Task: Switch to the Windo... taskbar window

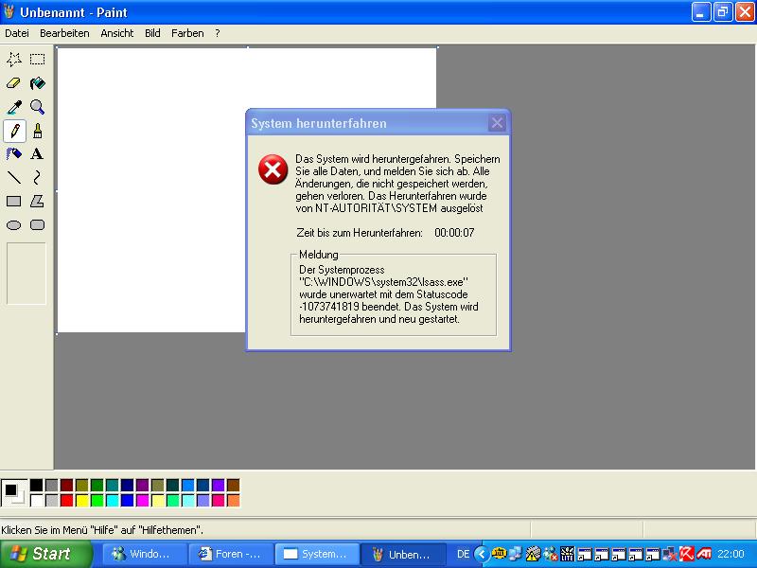Action: [145, 554]
